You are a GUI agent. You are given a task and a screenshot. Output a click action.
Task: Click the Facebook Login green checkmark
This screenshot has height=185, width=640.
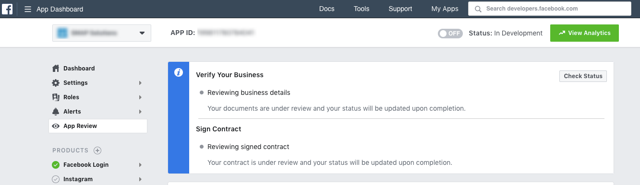pyautogui.click(x=56, y=165)
